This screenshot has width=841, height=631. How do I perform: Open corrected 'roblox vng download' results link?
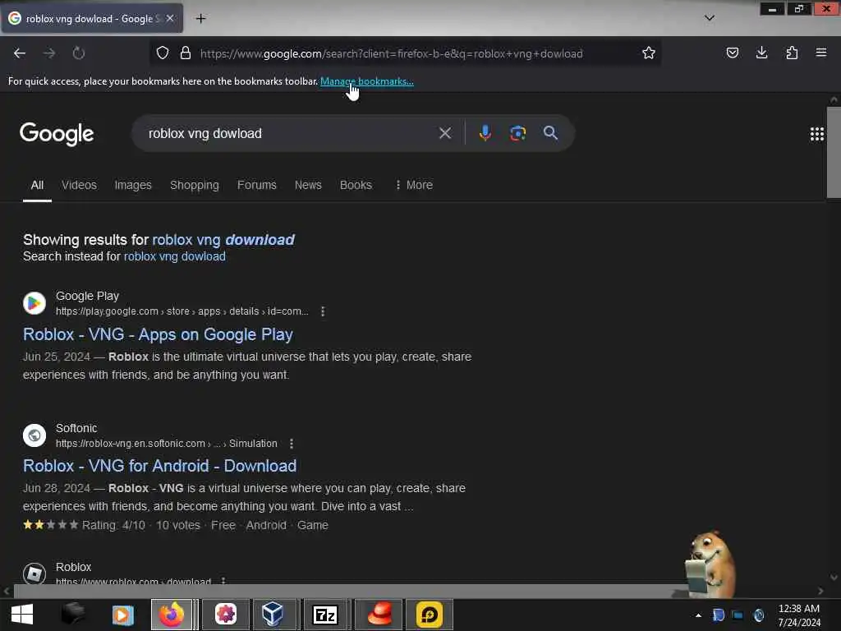pos(223,240)
